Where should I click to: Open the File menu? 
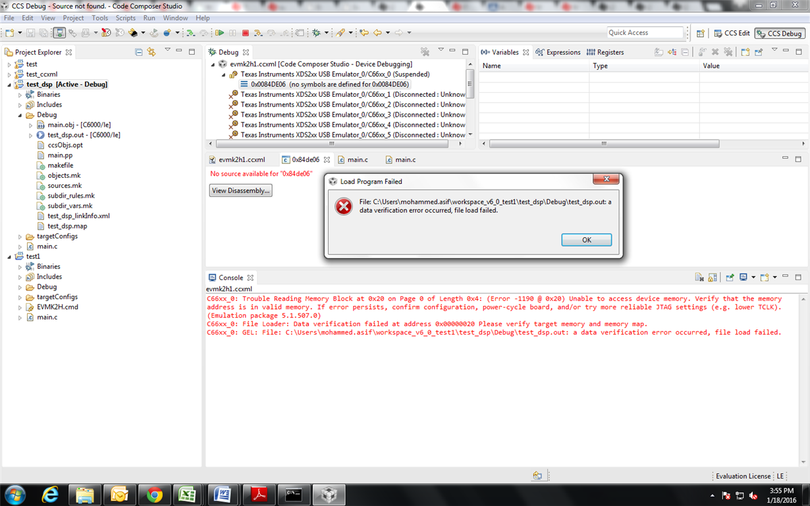click(9, 18)
